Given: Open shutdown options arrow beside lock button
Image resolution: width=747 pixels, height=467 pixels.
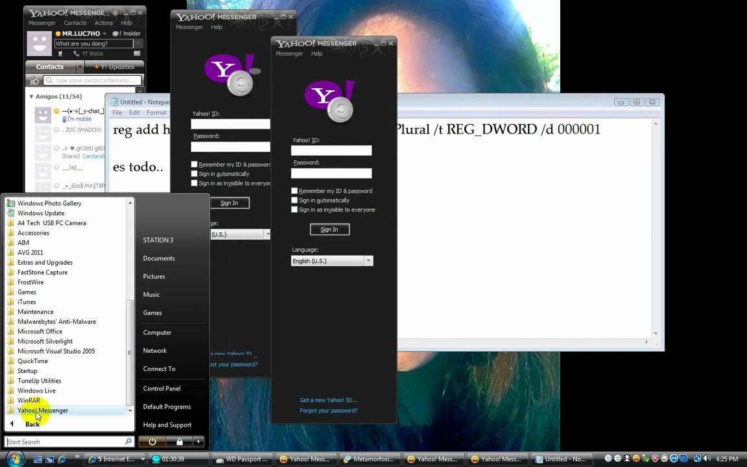Looking at the screenshot, I should 198,442.
